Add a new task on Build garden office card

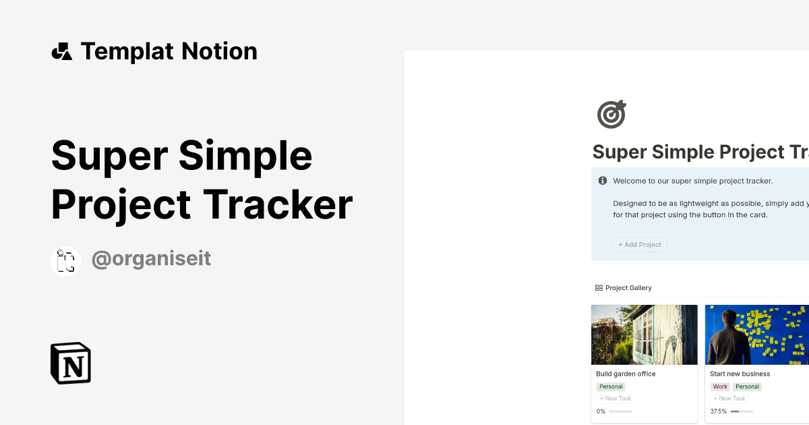[615, 398]
